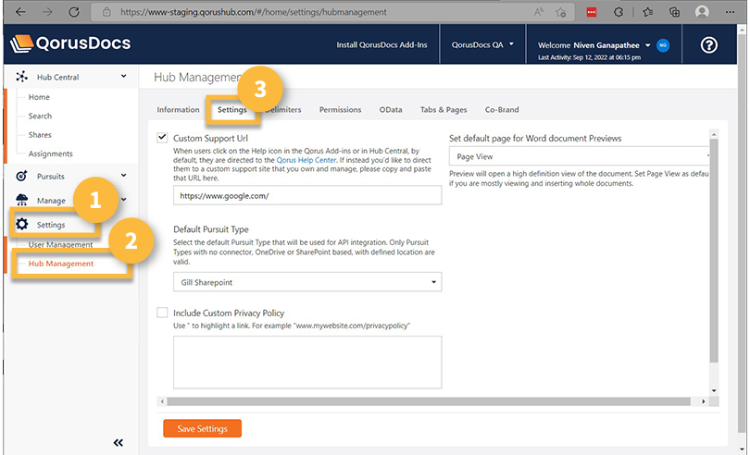
Task: Click the help question mark icon
Action: tap(709, 45)
